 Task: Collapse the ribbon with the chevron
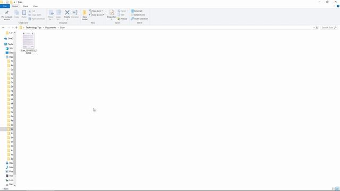coord(334,6)
